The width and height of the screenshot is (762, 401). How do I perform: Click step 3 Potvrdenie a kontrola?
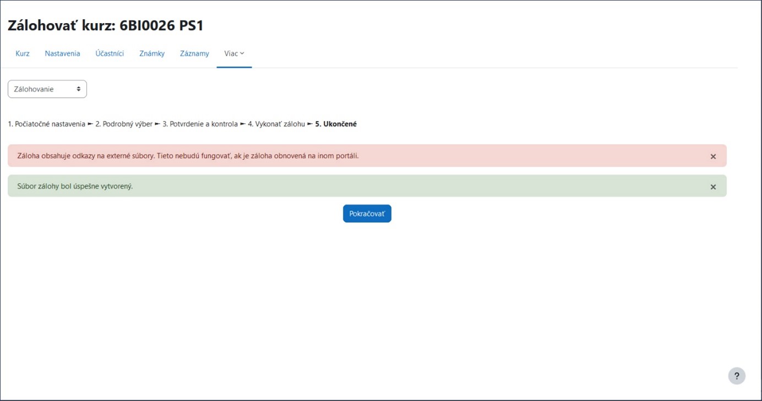(x=200, y=124)
